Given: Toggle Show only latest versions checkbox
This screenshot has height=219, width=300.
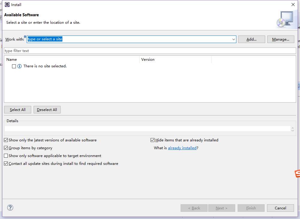Looking at the screenshot, I should (x=6, y=140).
